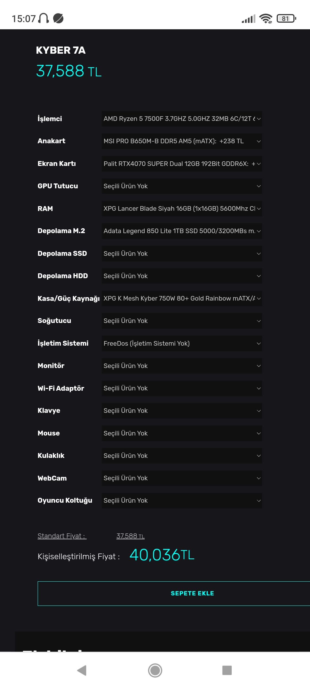
Task: Tap the Android back navigation icon
Action: coord(82,671)
